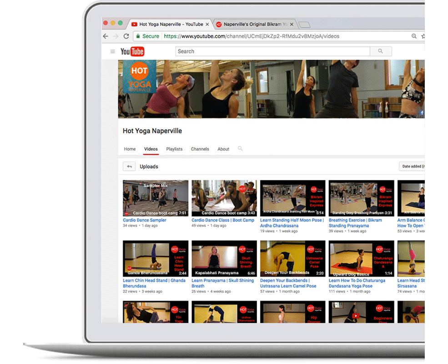Click the YouTube logo
448x364 pixels.
[132, 51]
